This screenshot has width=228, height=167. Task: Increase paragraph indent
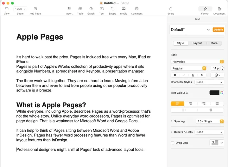(x=210, y=110)
